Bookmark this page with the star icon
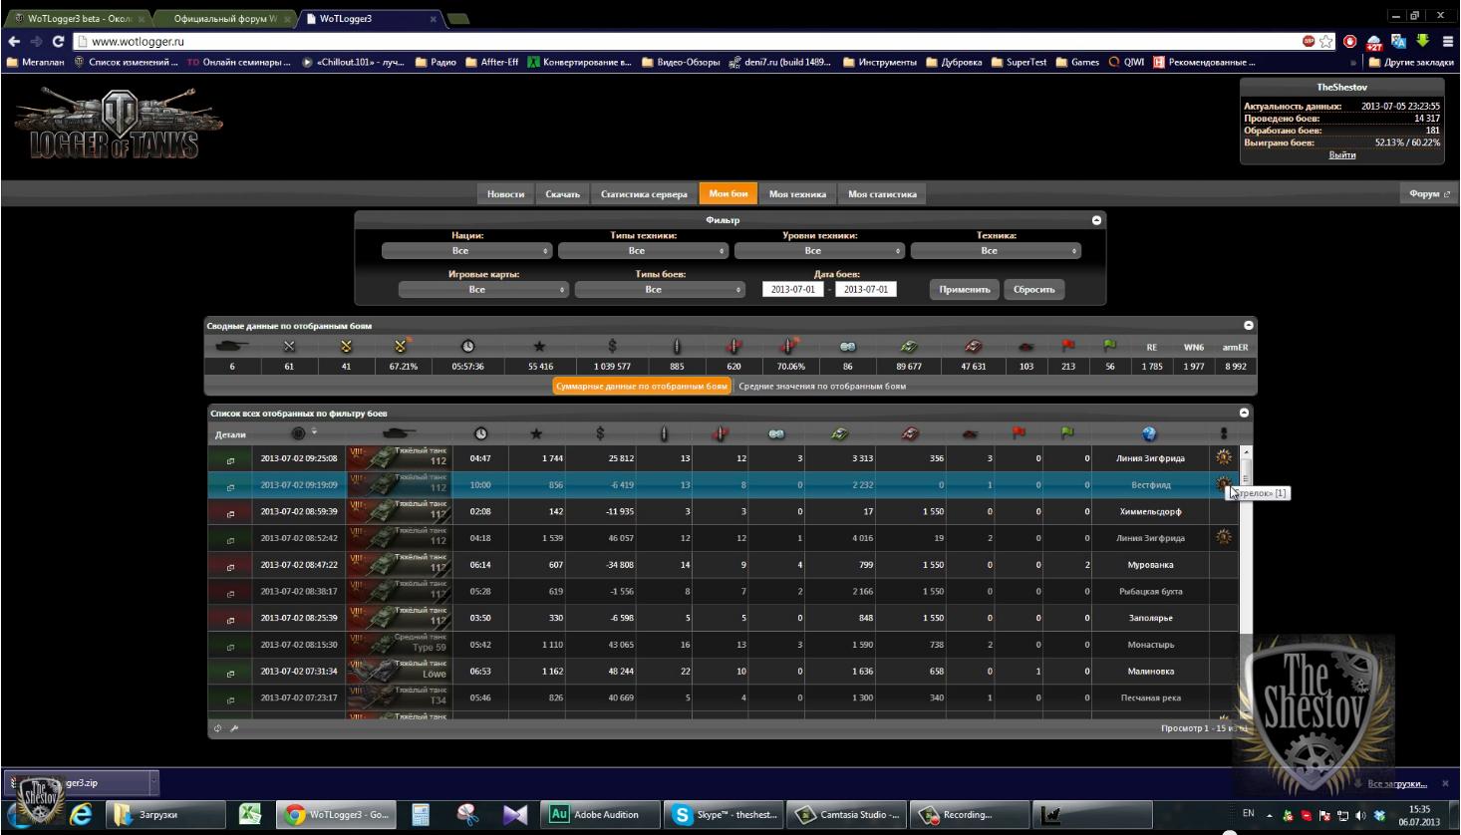Viewport: 1461px width, 835px height. (1327, 42)
